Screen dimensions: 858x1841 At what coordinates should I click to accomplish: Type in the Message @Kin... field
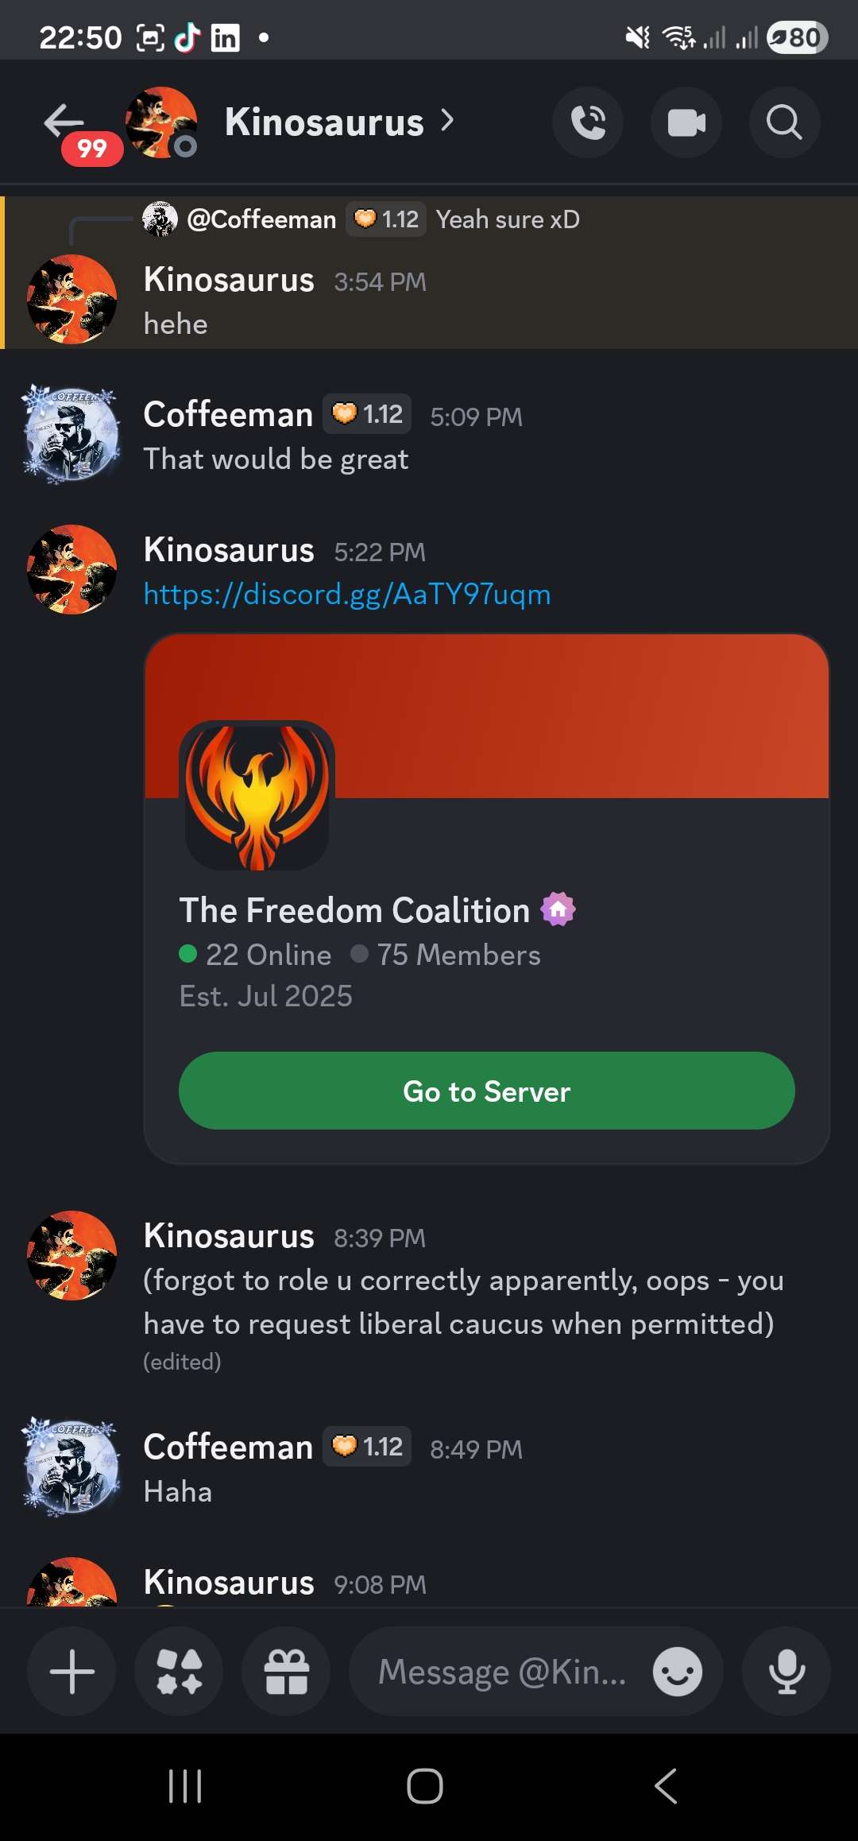point(502,1671)
